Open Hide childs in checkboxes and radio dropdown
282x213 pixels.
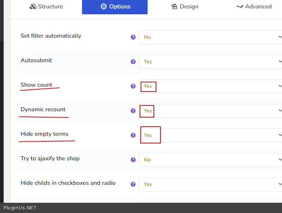[211, 184]
